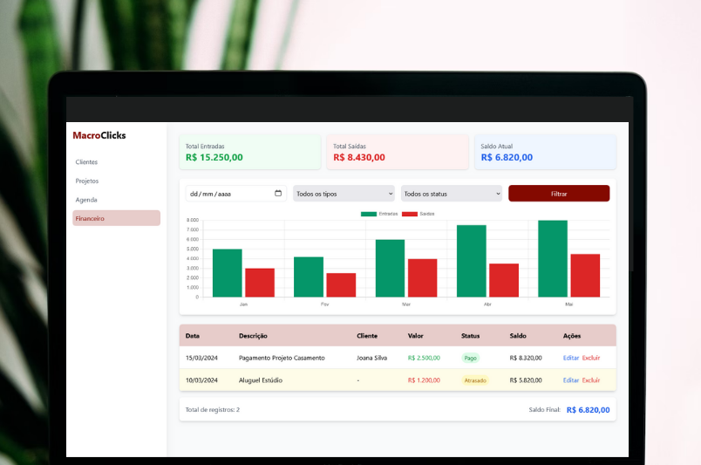Viewport: 701px width, 465px height.
Task: Click the Atrasado status badge
Action: click(x=475, y=380)
